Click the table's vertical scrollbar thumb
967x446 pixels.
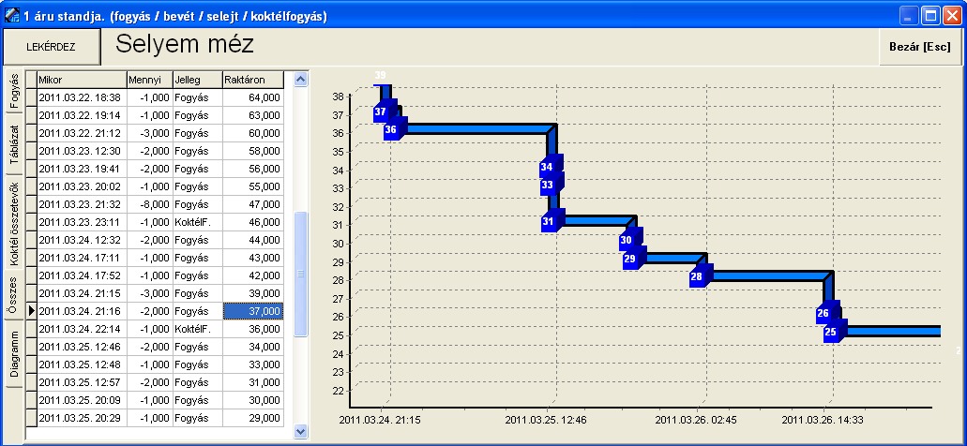coord(300,274)
